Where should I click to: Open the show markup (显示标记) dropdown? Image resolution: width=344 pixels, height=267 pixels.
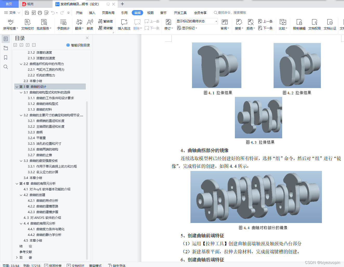pyautogui.click(x=187, y=28)
